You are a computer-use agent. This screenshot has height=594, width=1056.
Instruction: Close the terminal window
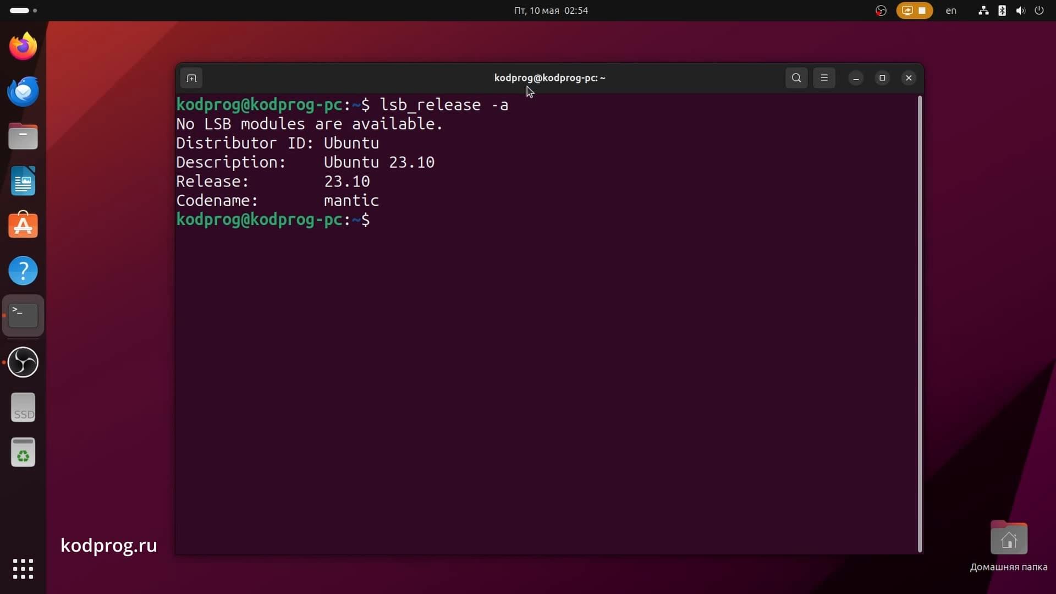[909, 78]
